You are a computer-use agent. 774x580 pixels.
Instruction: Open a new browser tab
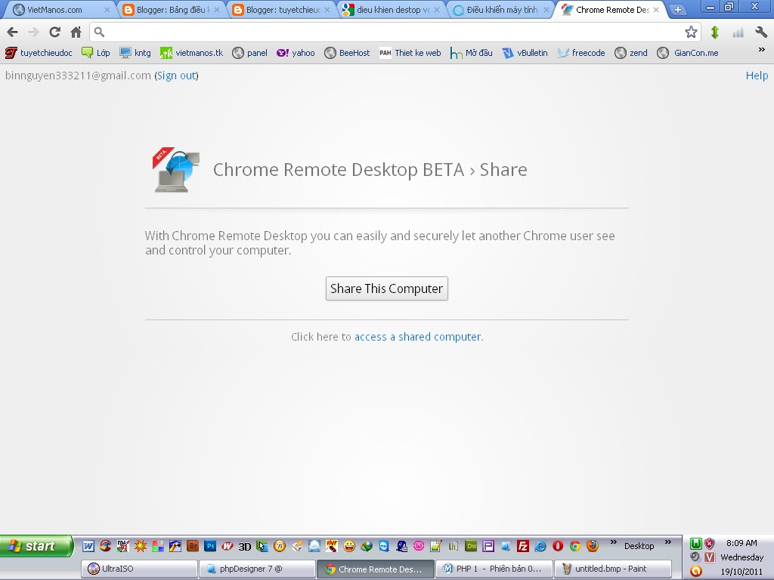point(677,9)
